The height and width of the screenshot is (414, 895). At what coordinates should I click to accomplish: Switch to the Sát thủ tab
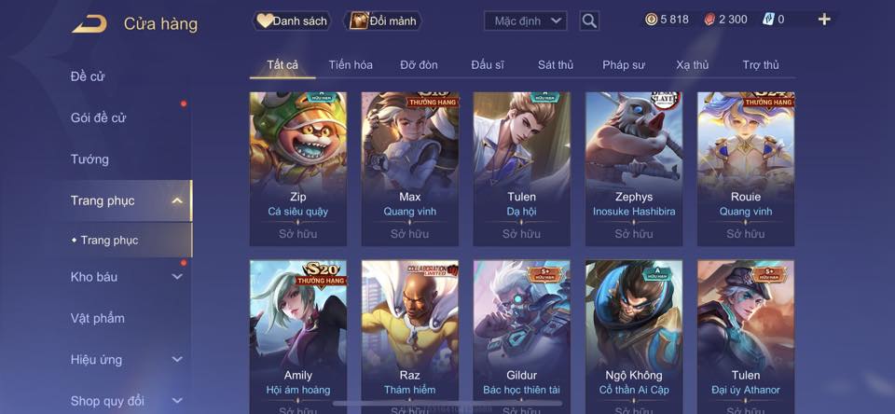pos(556,65)
